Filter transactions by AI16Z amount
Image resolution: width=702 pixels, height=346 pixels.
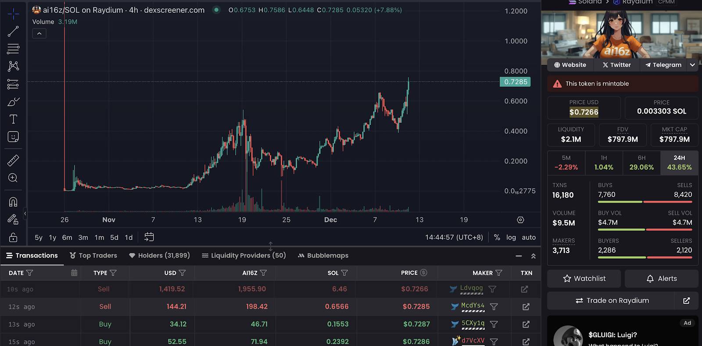(263, 273)
